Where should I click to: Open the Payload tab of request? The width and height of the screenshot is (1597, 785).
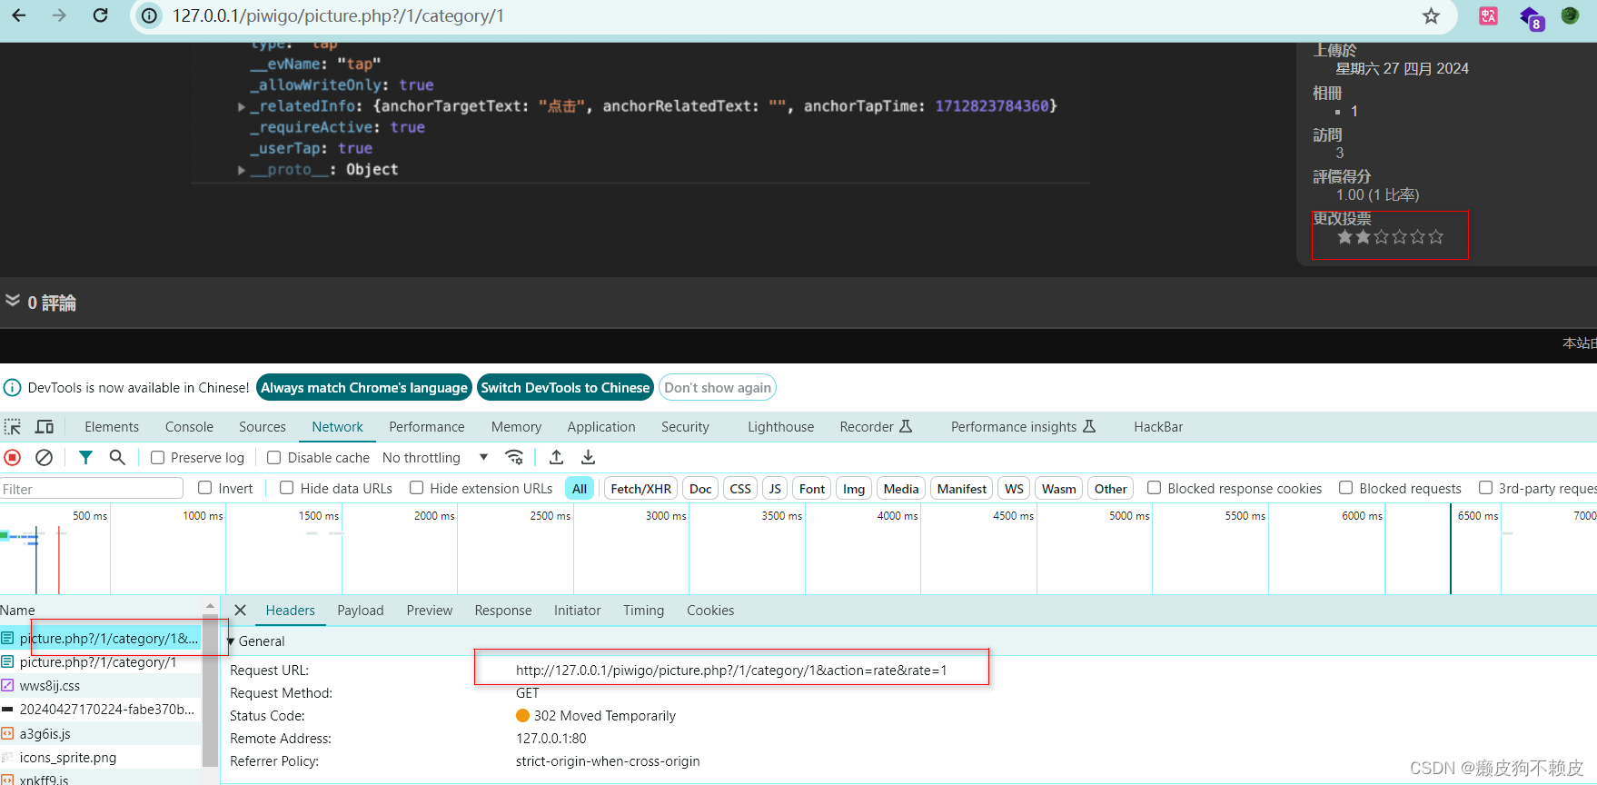361,611
